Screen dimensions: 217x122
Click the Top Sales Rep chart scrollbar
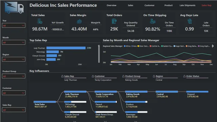(x=99, y=54)
